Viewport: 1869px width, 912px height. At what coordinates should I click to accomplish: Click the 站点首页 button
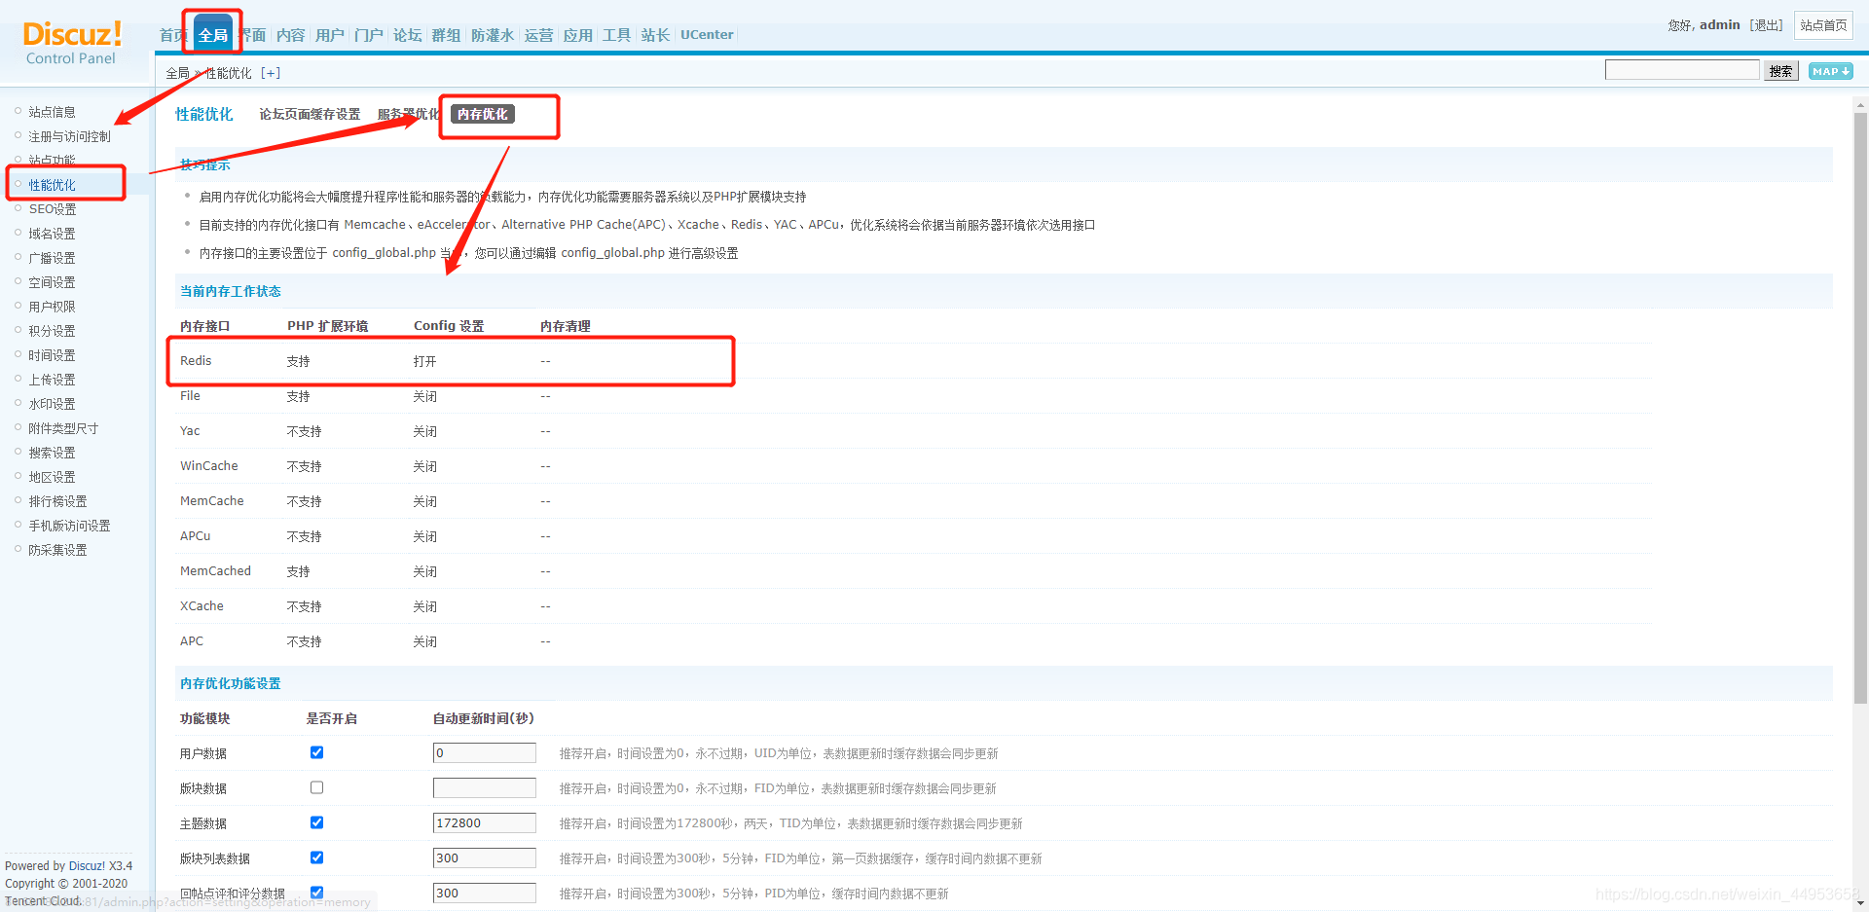1823,25
